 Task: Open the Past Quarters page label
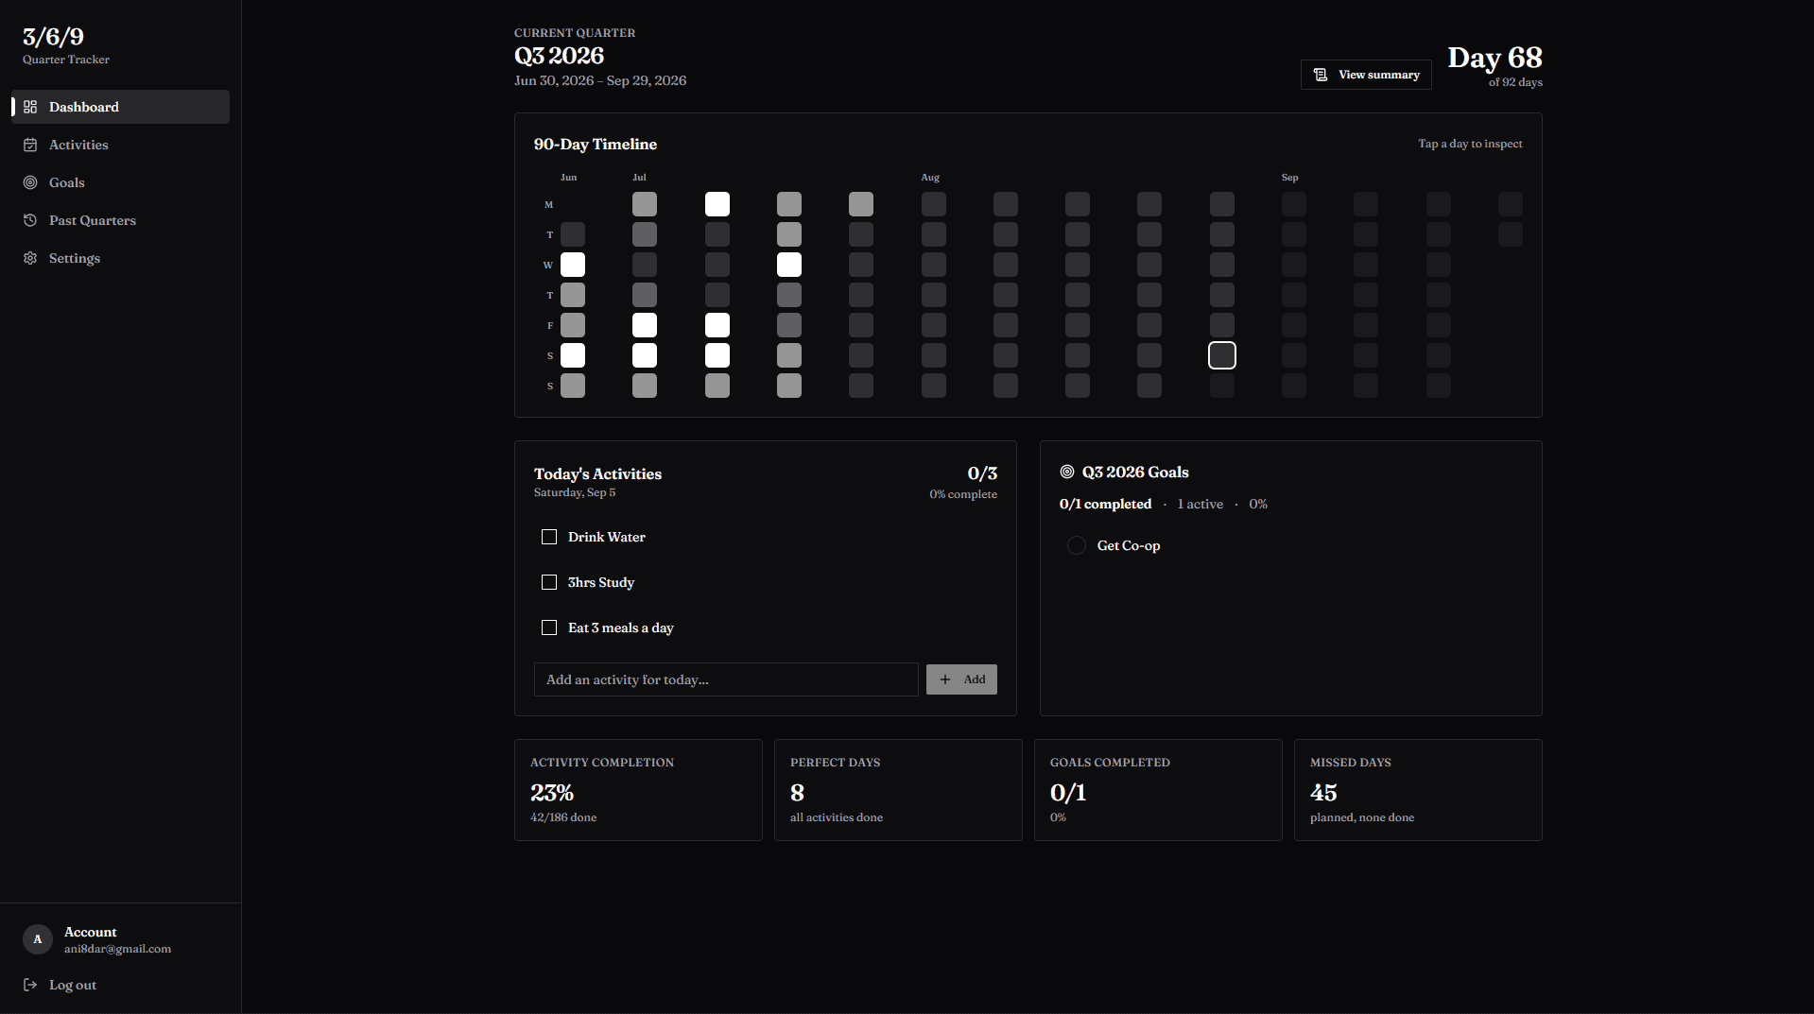coord(93,220)
